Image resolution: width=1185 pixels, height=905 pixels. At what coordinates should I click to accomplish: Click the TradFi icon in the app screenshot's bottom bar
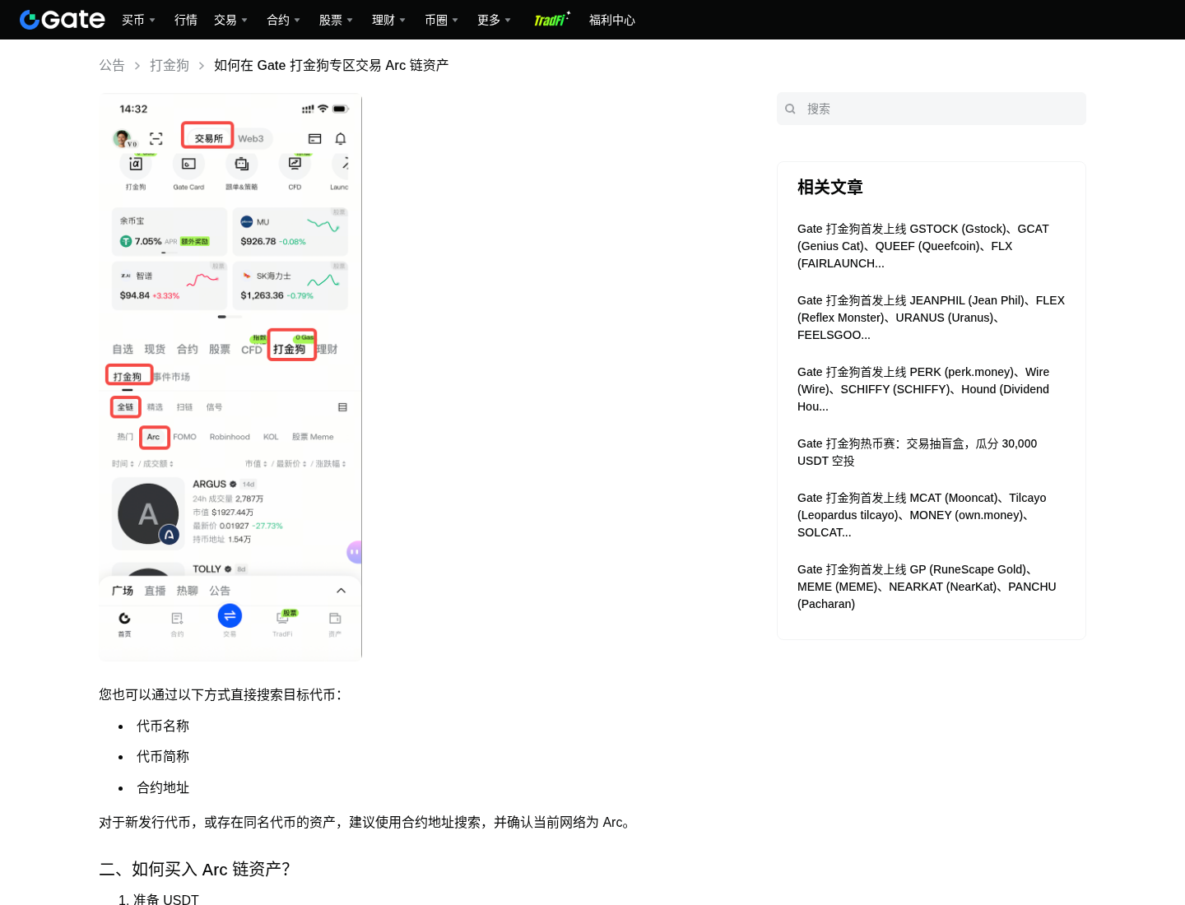pyautogui.click(x=282, y=618)
